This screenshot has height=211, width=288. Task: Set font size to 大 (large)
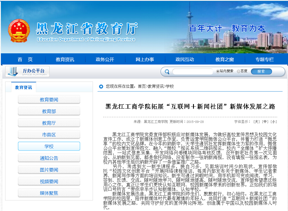pos(257,122)
